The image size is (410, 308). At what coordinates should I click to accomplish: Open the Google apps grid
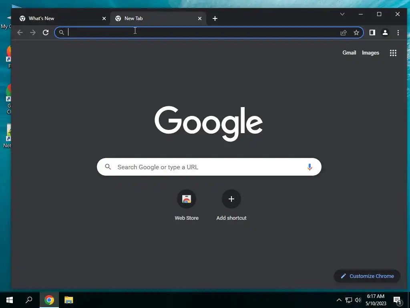pyautogui.click(x=393, y=53)
